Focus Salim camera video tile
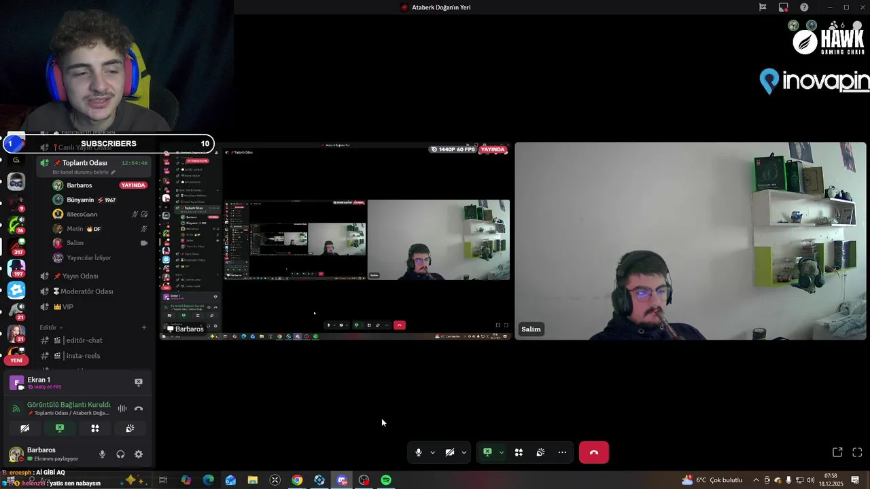The width and height of the screenshot is (870, 489). click(x=691, y=240)
